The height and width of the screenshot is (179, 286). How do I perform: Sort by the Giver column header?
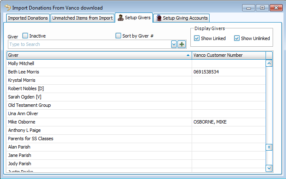99,55
